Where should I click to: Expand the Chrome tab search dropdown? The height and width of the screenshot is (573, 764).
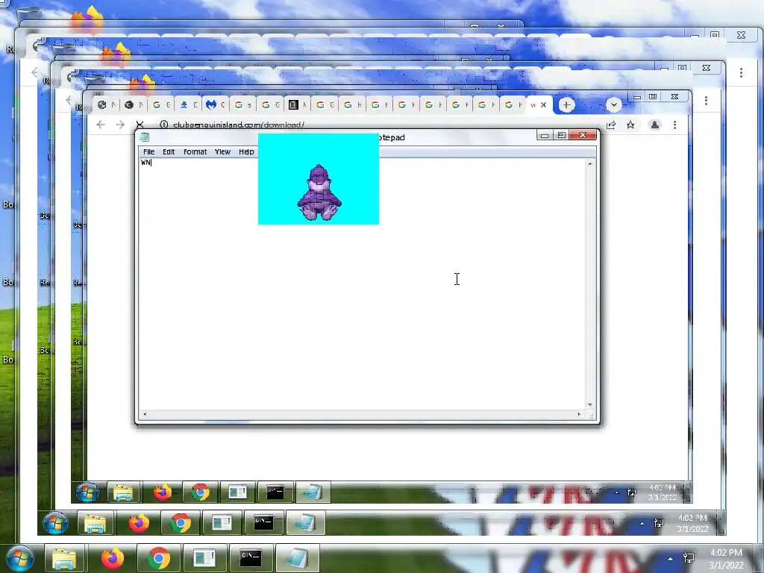tap(614, 104)
